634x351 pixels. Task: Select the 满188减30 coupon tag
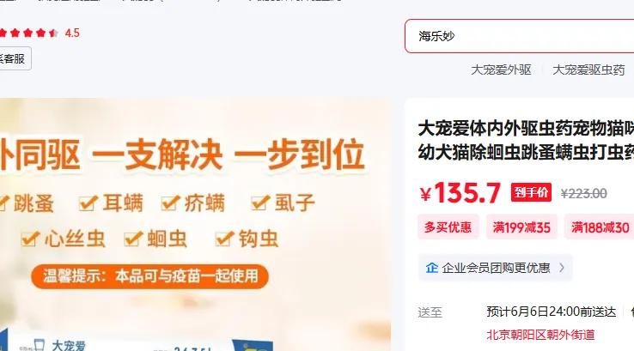(x=600, y=227)
